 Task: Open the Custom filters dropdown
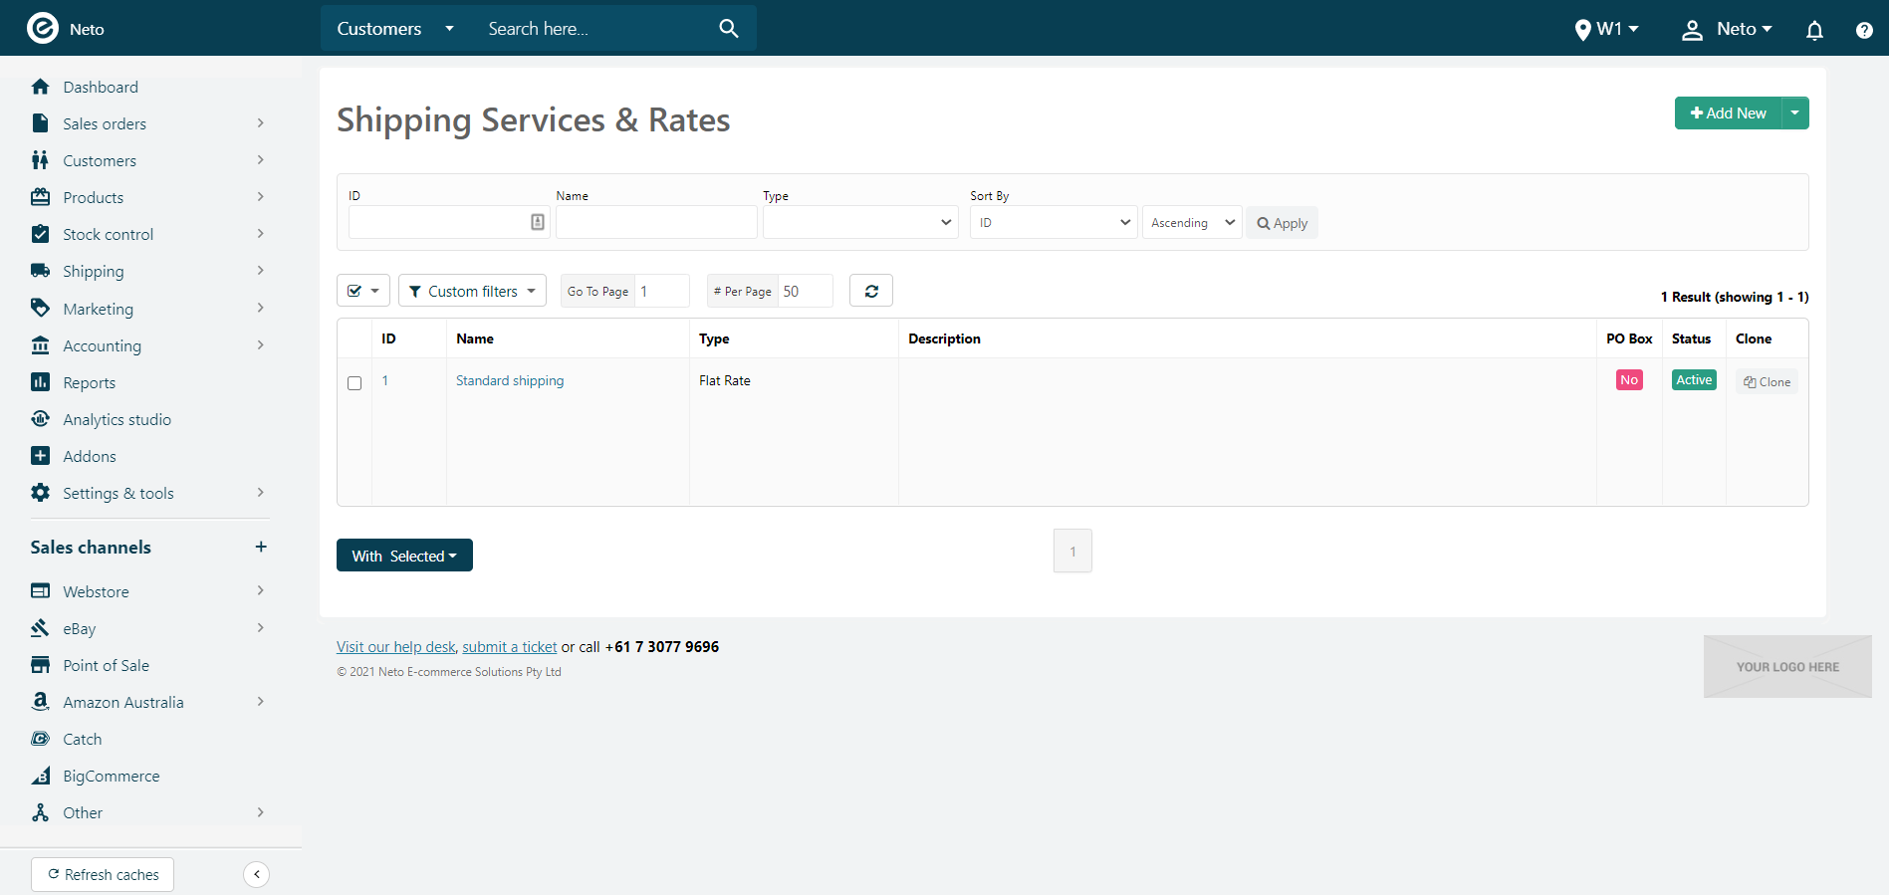tap(472, 291)
